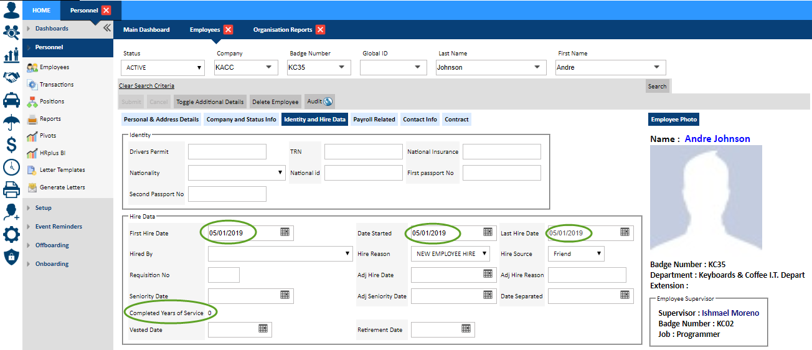The width and height of the screenshot is (812, 350).
Task: Open the shield lock security icon
Action: (11, 257)
